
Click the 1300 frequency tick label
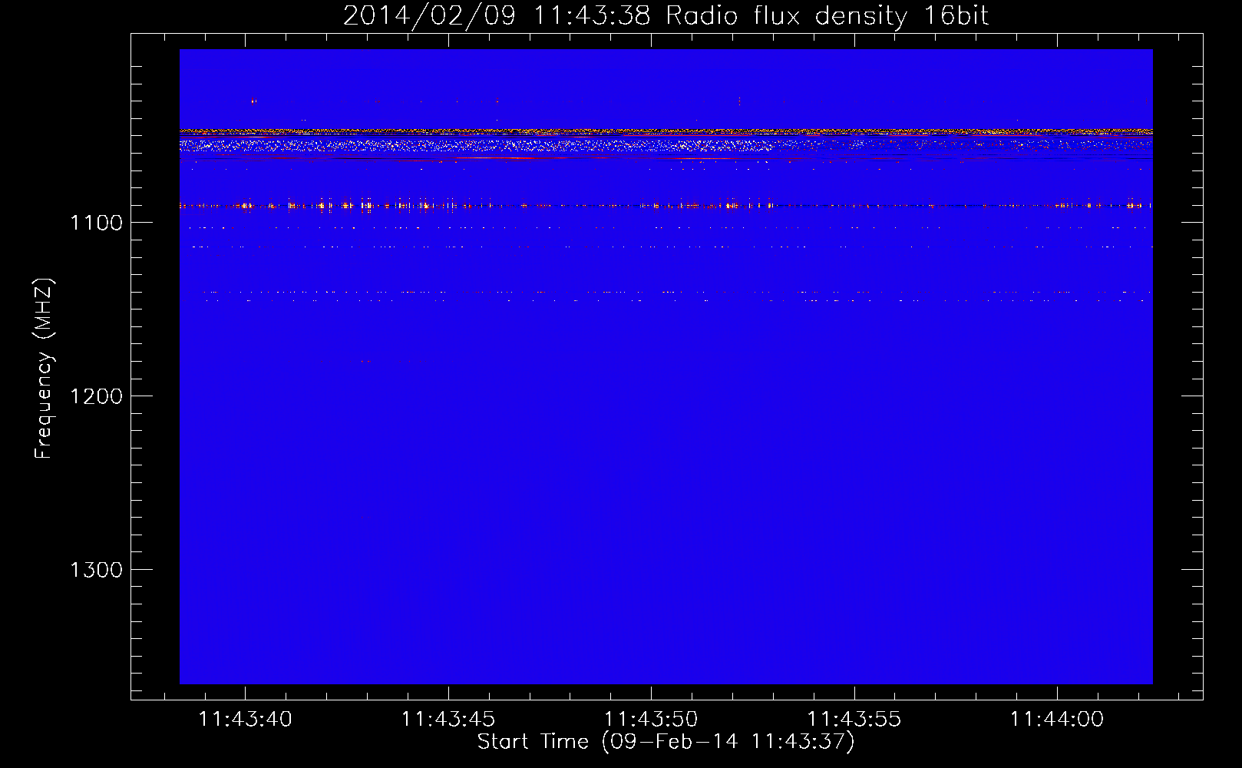point(96,570)
